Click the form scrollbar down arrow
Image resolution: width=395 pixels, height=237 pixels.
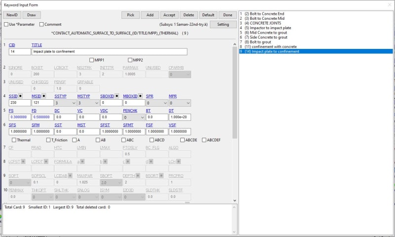[235, 200]
